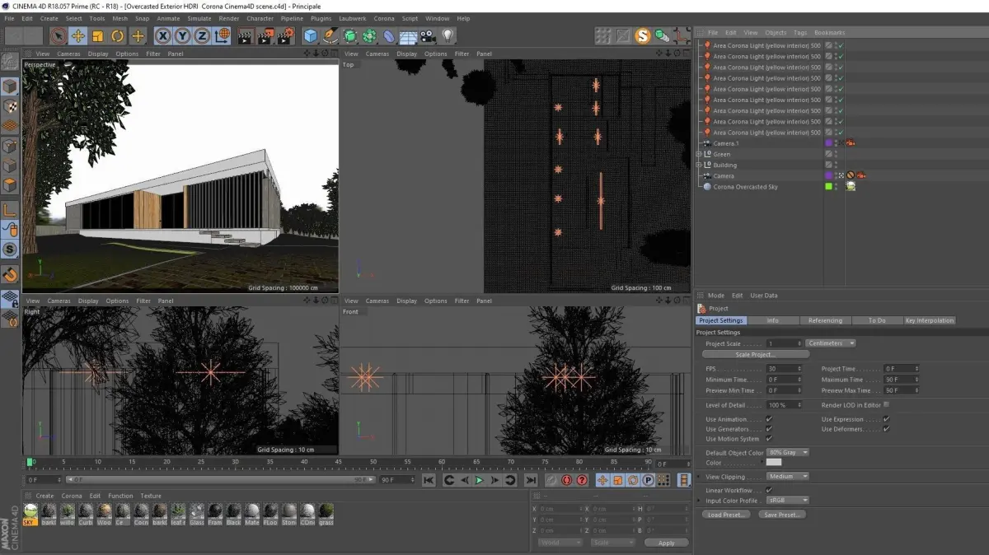This screenshot has width=989, height=555.
Task: Open Default Object Color 80% Gray dropdown
Action: (x=788, y=452)
